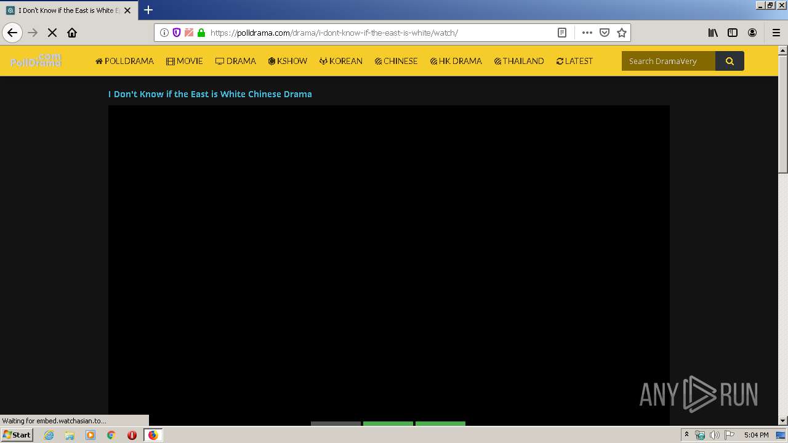This screenshot has height=443, width=788.
Task: Click the scrollbar up arrow
Action: 783,50
